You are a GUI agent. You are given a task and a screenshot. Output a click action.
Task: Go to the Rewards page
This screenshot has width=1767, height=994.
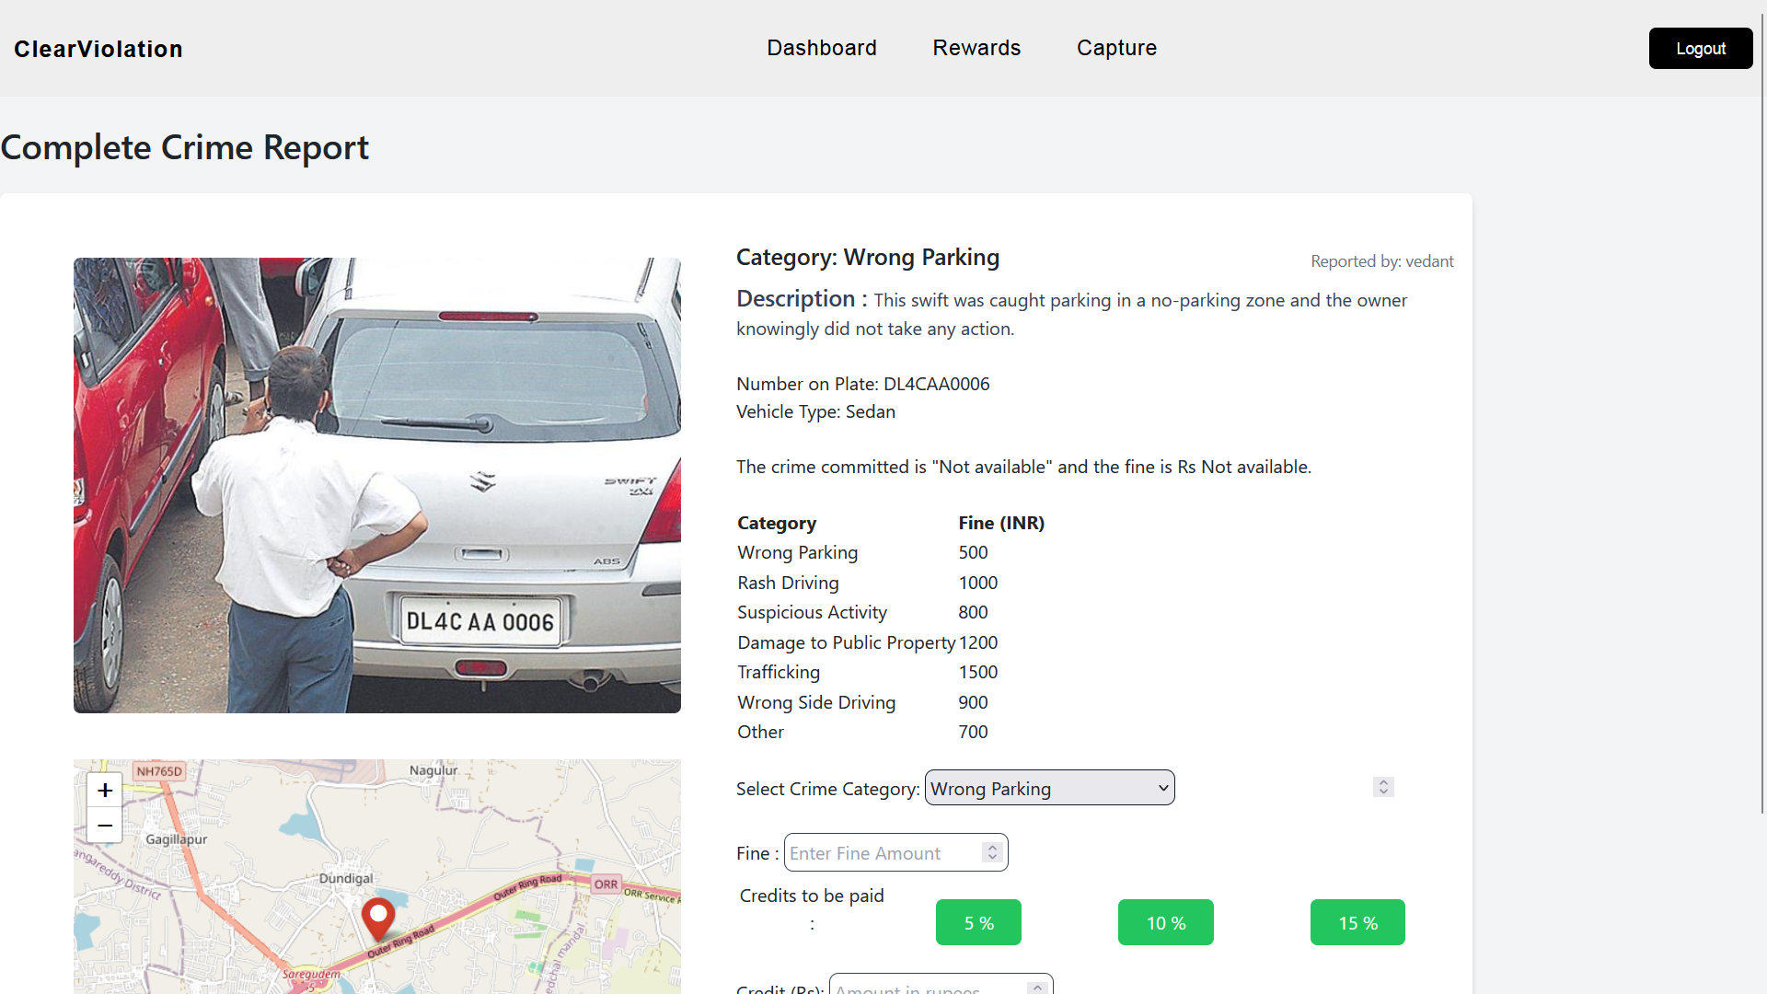pos(976,48)
